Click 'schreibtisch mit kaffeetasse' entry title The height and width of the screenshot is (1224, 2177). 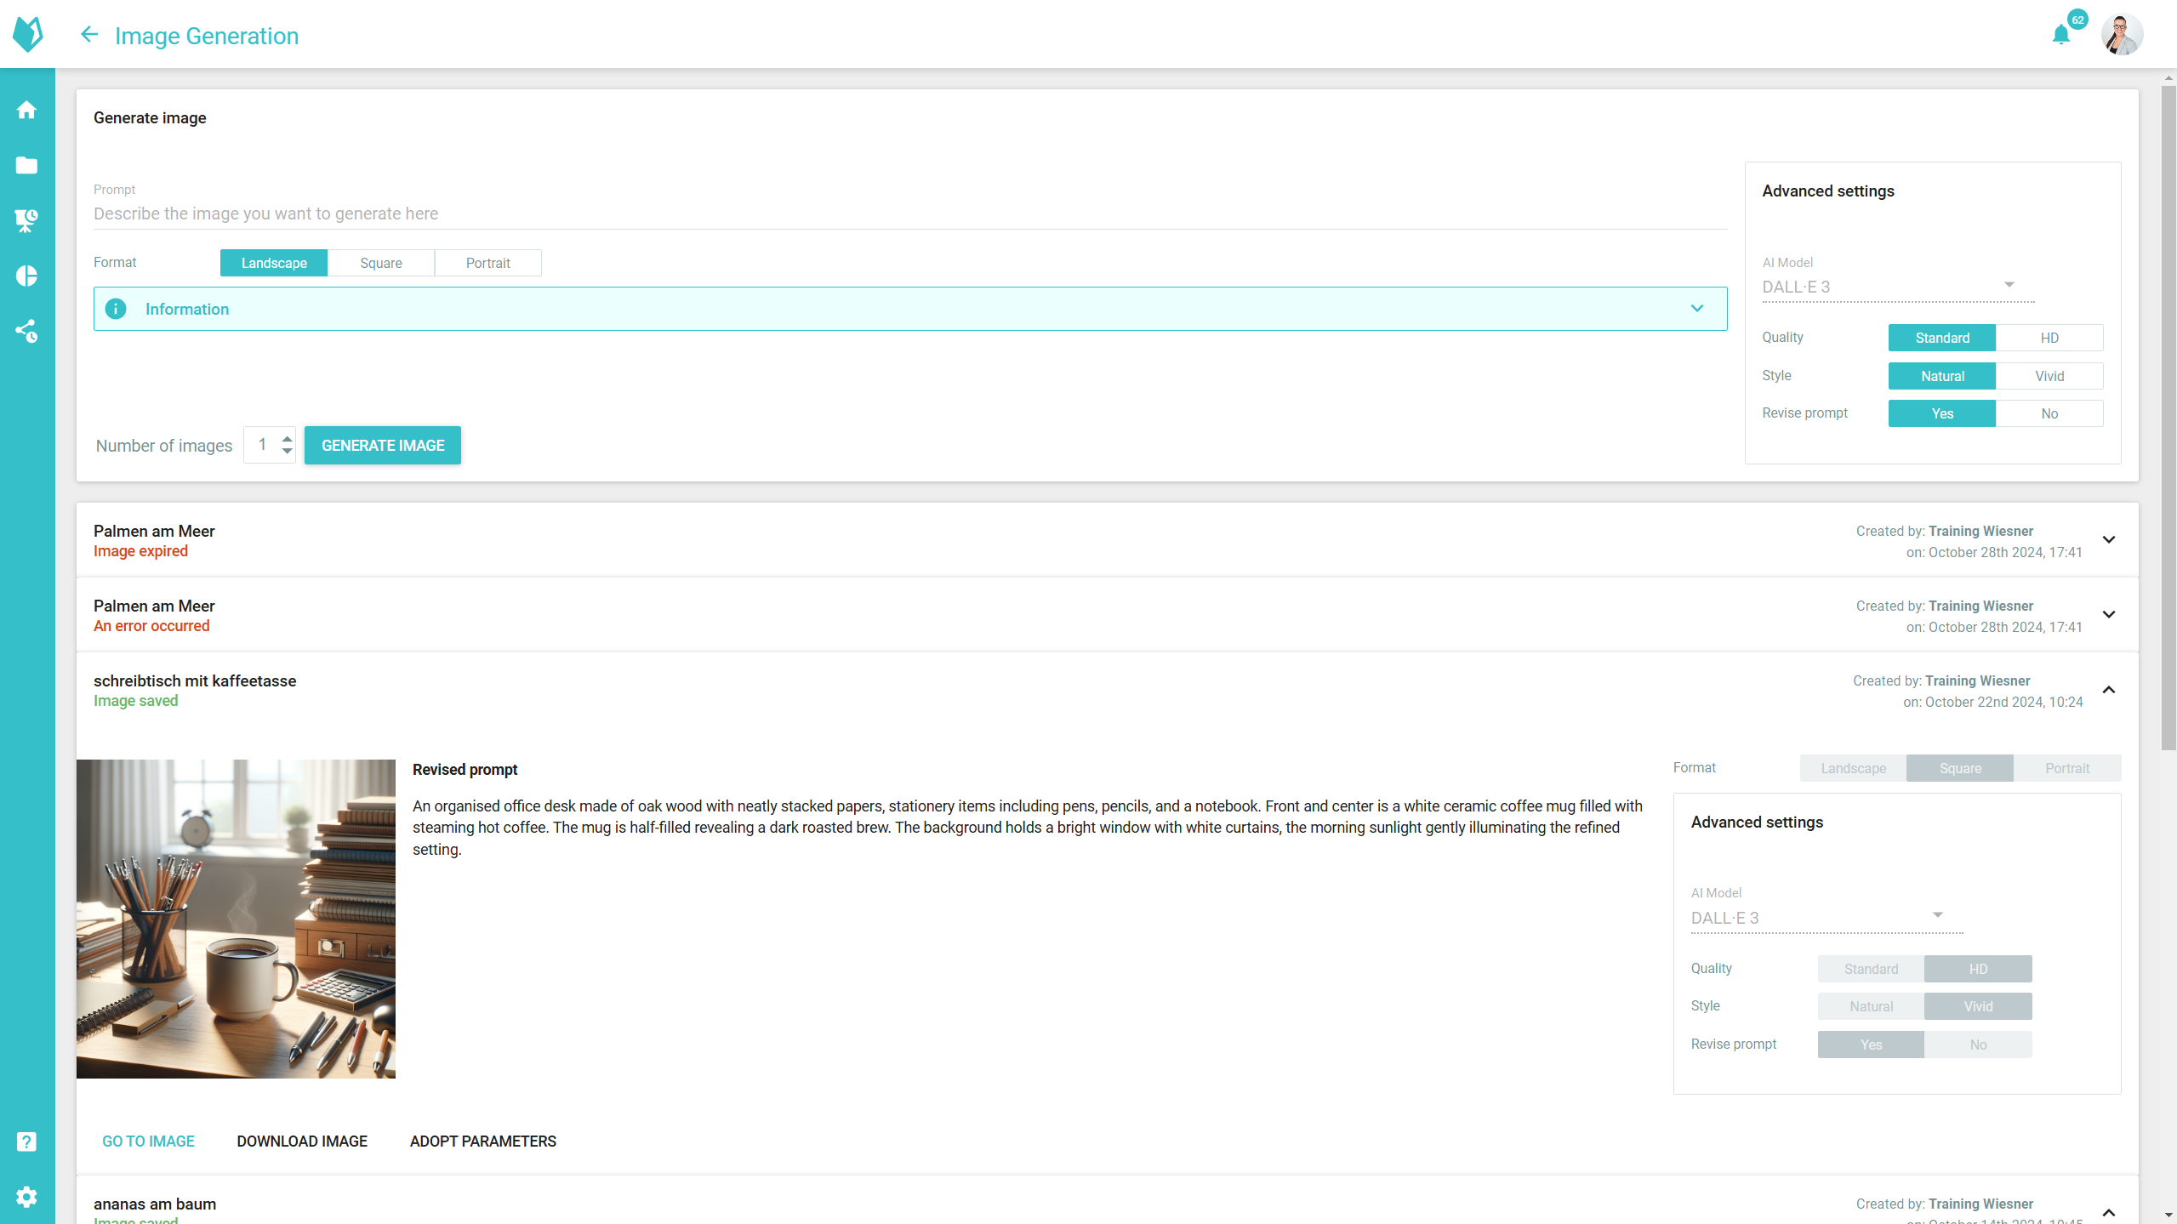[x=195, y=680]
